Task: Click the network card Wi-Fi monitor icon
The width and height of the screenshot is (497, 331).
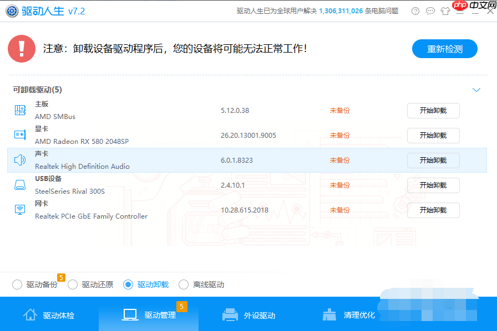Action: (x=20, y=210)
